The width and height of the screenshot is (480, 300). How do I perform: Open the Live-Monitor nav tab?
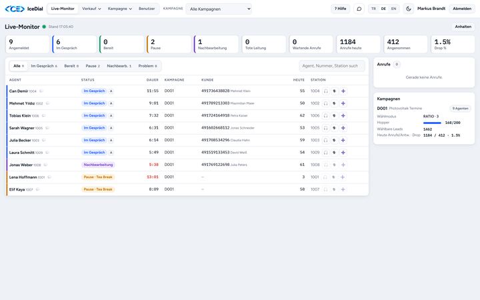(x=63, y=9)
